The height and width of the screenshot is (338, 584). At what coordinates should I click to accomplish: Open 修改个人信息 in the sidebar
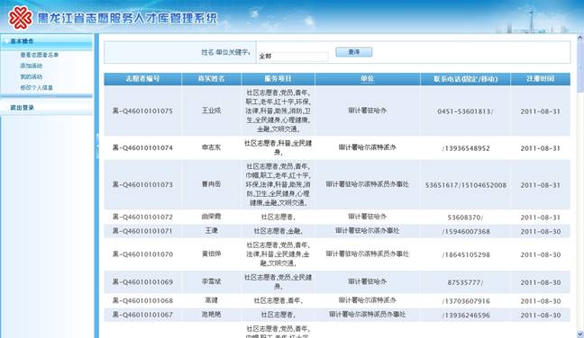[36, 88]
